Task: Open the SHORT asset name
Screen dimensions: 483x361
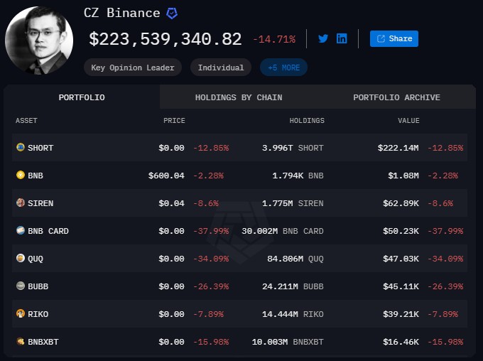Action: tap(40, 148)
